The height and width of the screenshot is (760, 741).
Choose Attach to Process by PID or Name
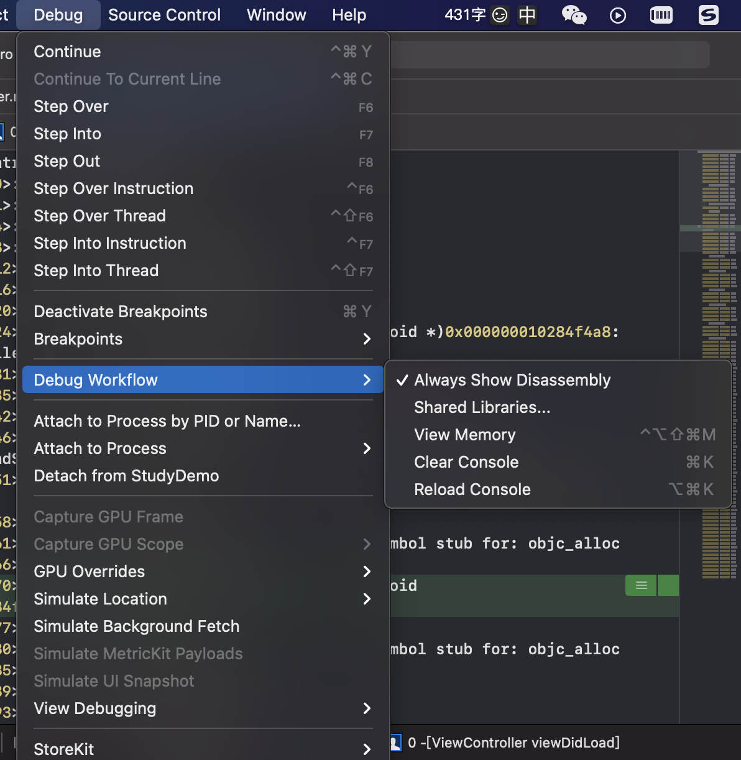click(203, 421)
